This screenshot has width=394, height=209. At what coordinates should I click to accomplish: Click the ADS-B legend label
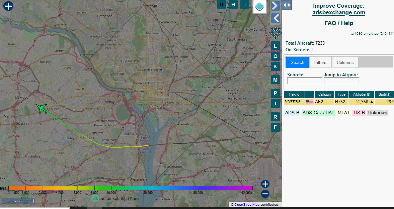point(292,113)
